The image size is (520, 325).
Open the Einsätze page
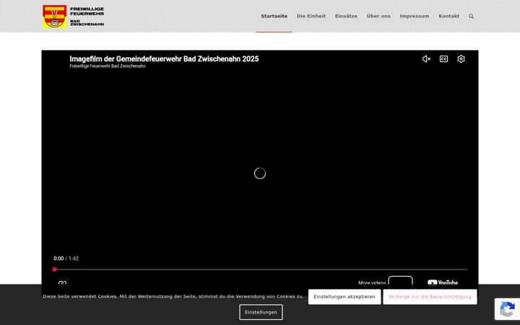click(346, 16)
